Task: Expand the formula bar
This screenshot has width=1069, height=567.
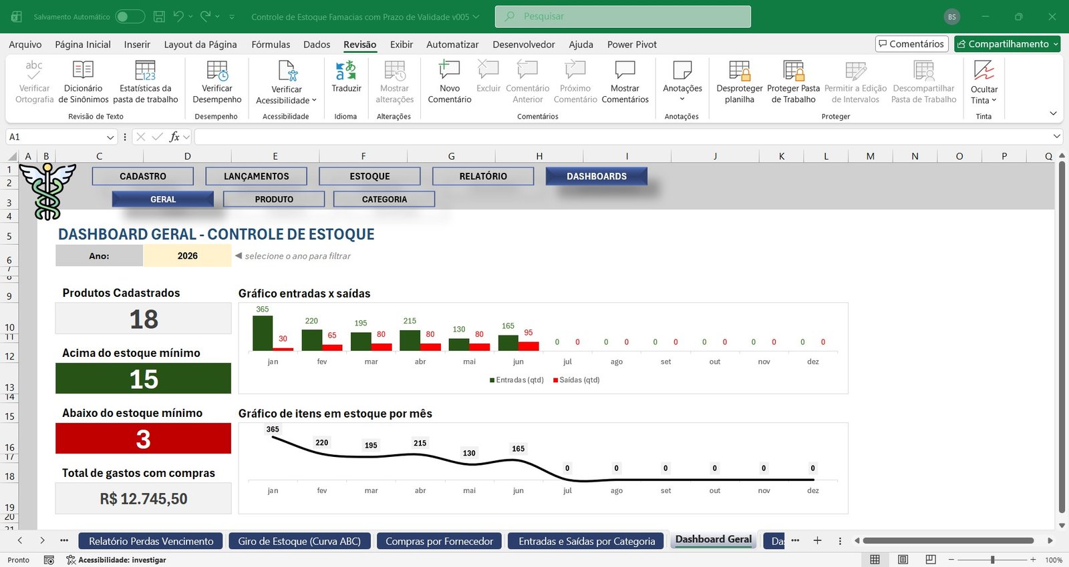Action: [x=1057, y=136]
